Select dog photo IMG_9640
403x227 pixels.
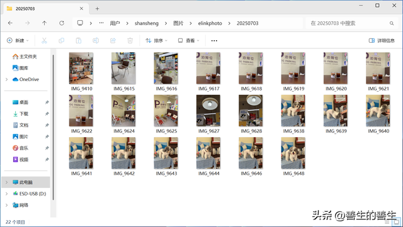coord(378,111)
